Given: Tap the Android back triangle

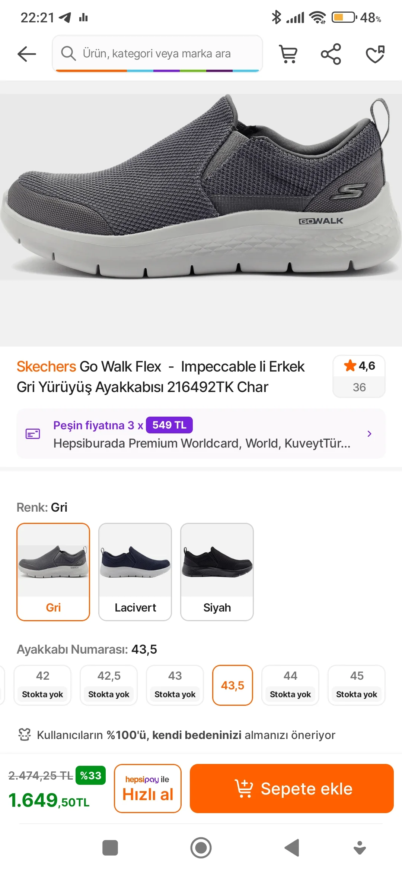Looking at the screenshot, I should coord(292,848).
